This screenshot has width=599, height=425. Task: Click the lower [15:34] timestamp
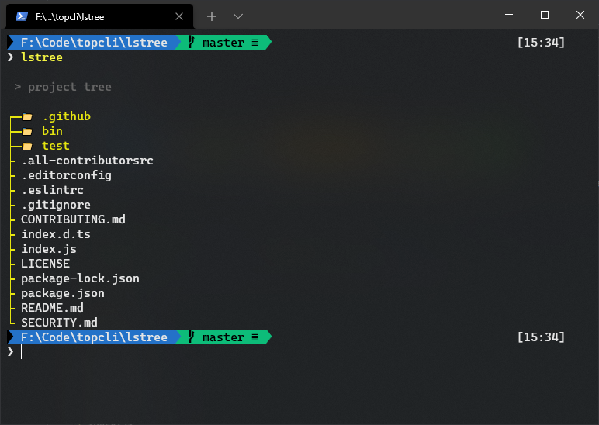(x=541, y=337)
